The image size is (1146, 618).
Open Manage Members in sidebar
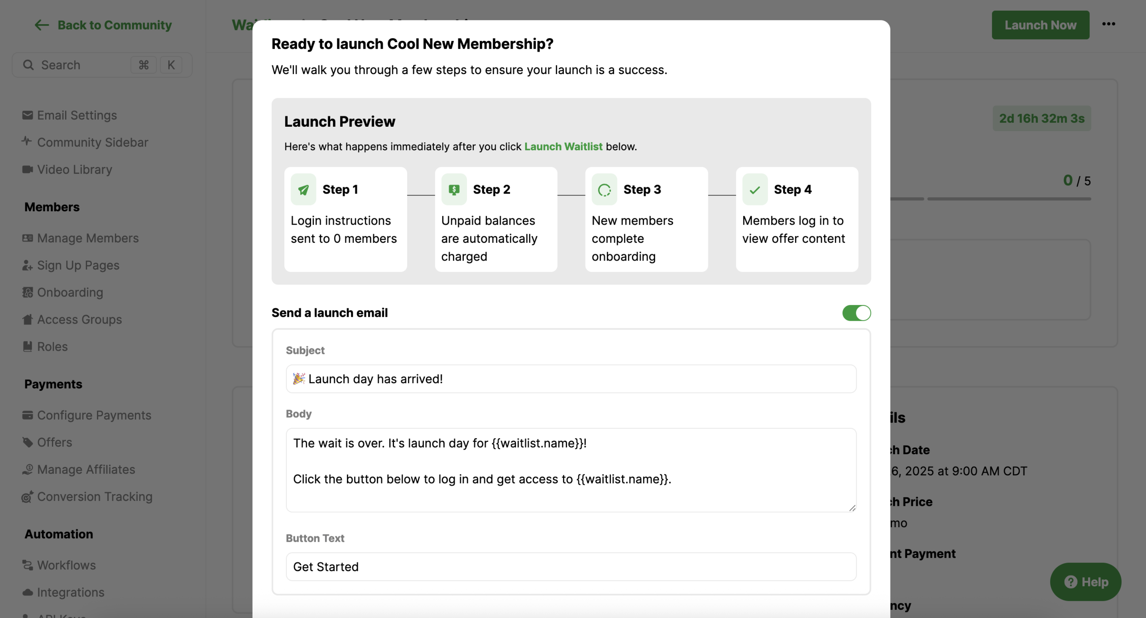pyautogui.click(x=88, y=238)
